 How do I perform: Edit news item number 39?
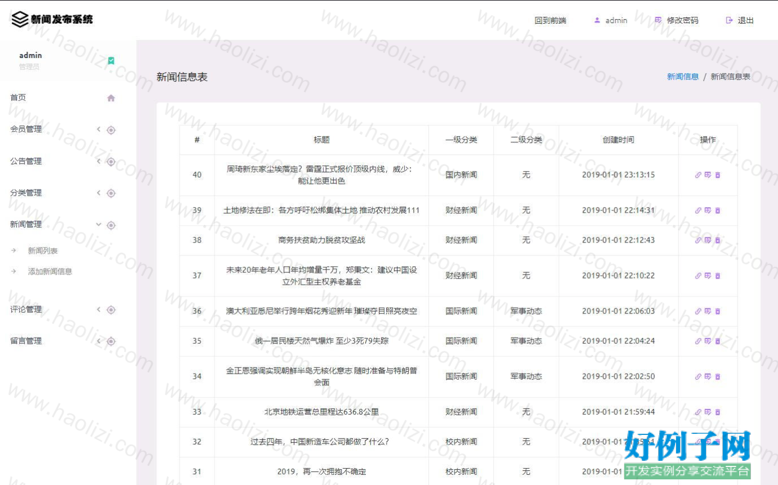coord(708,210)
